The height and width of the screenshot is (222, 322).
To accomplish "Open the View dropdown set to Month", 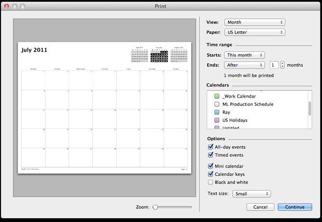I will tap(254, 22).
